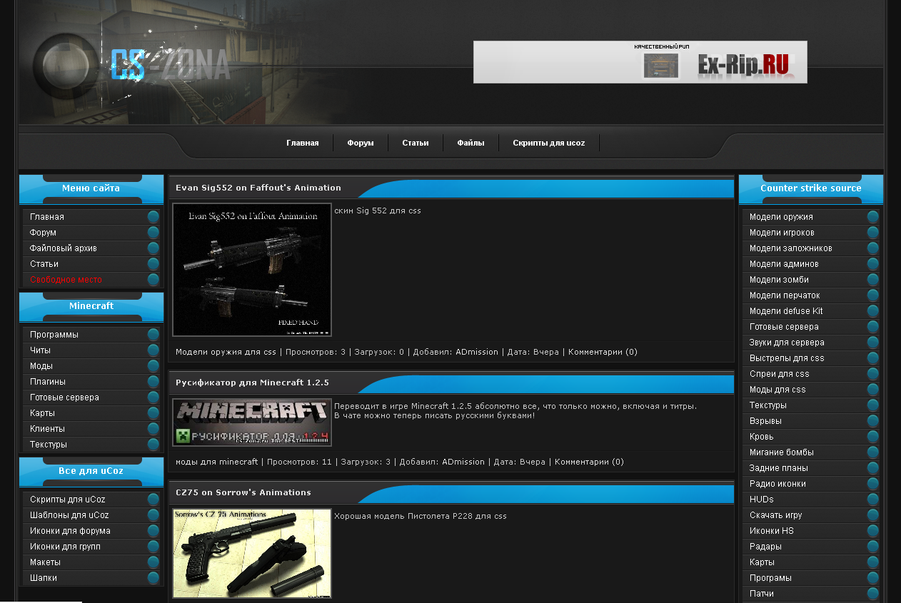Click the blue bullet icon beside Звуки для сервера
The height and width of the screenshot is (603, 901).
pyautogui.click(x=873, y=343)
